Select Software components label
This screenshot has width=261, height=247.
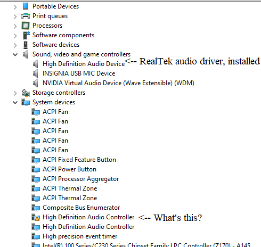(63, 35)
